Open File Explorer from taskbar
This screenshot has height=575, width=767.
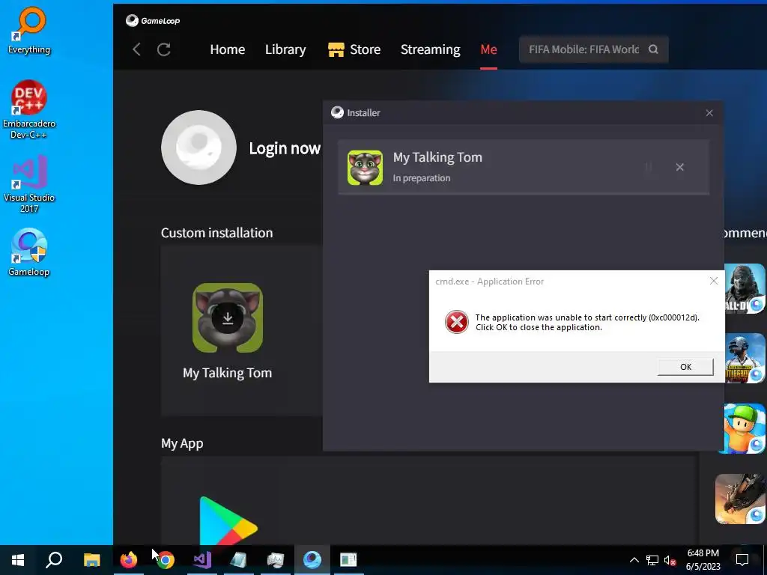pos(91,560)
